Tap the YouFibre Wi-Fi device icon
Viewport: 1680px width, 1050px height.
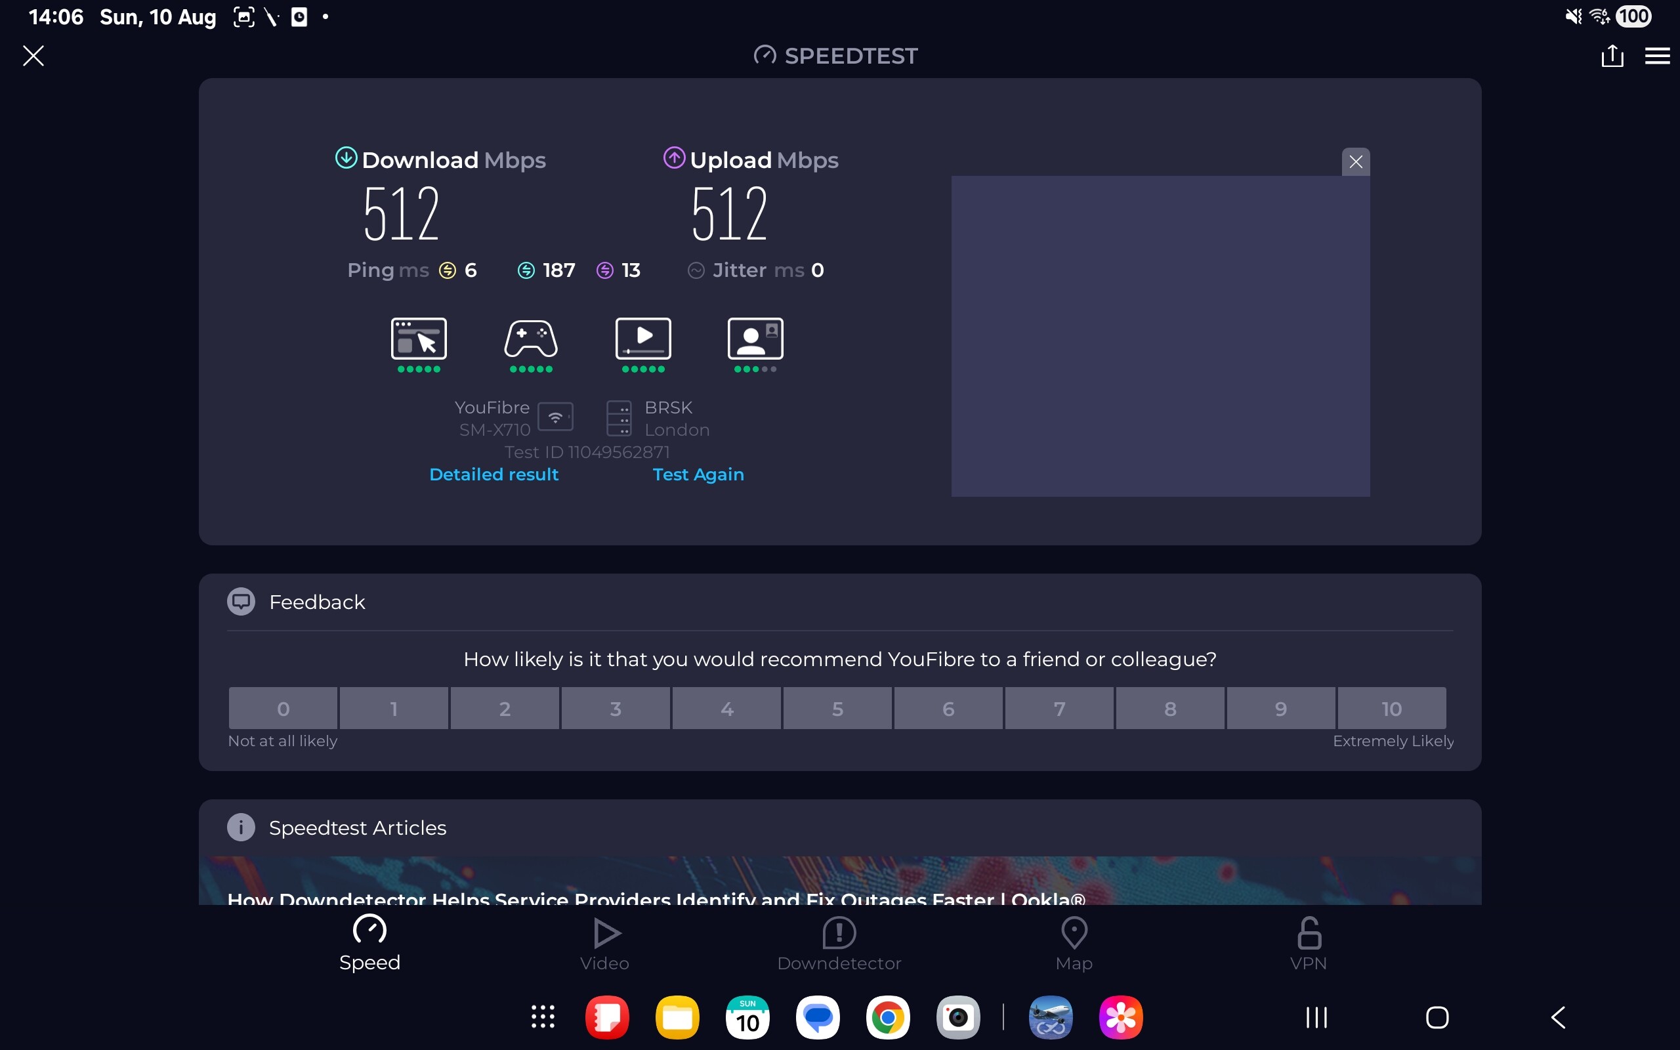tap(555, 417)
